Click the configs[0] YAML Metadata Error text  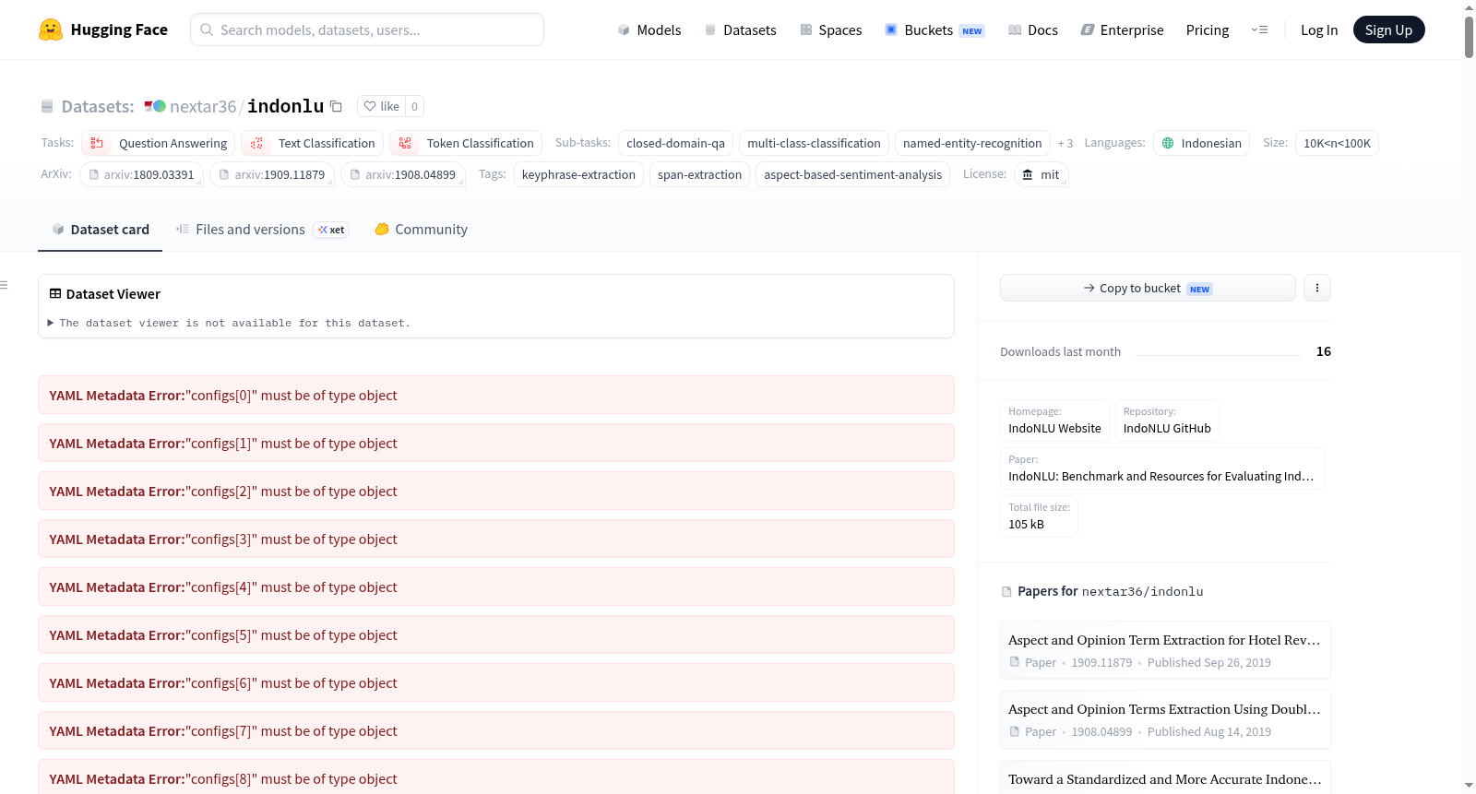point(223,396)
